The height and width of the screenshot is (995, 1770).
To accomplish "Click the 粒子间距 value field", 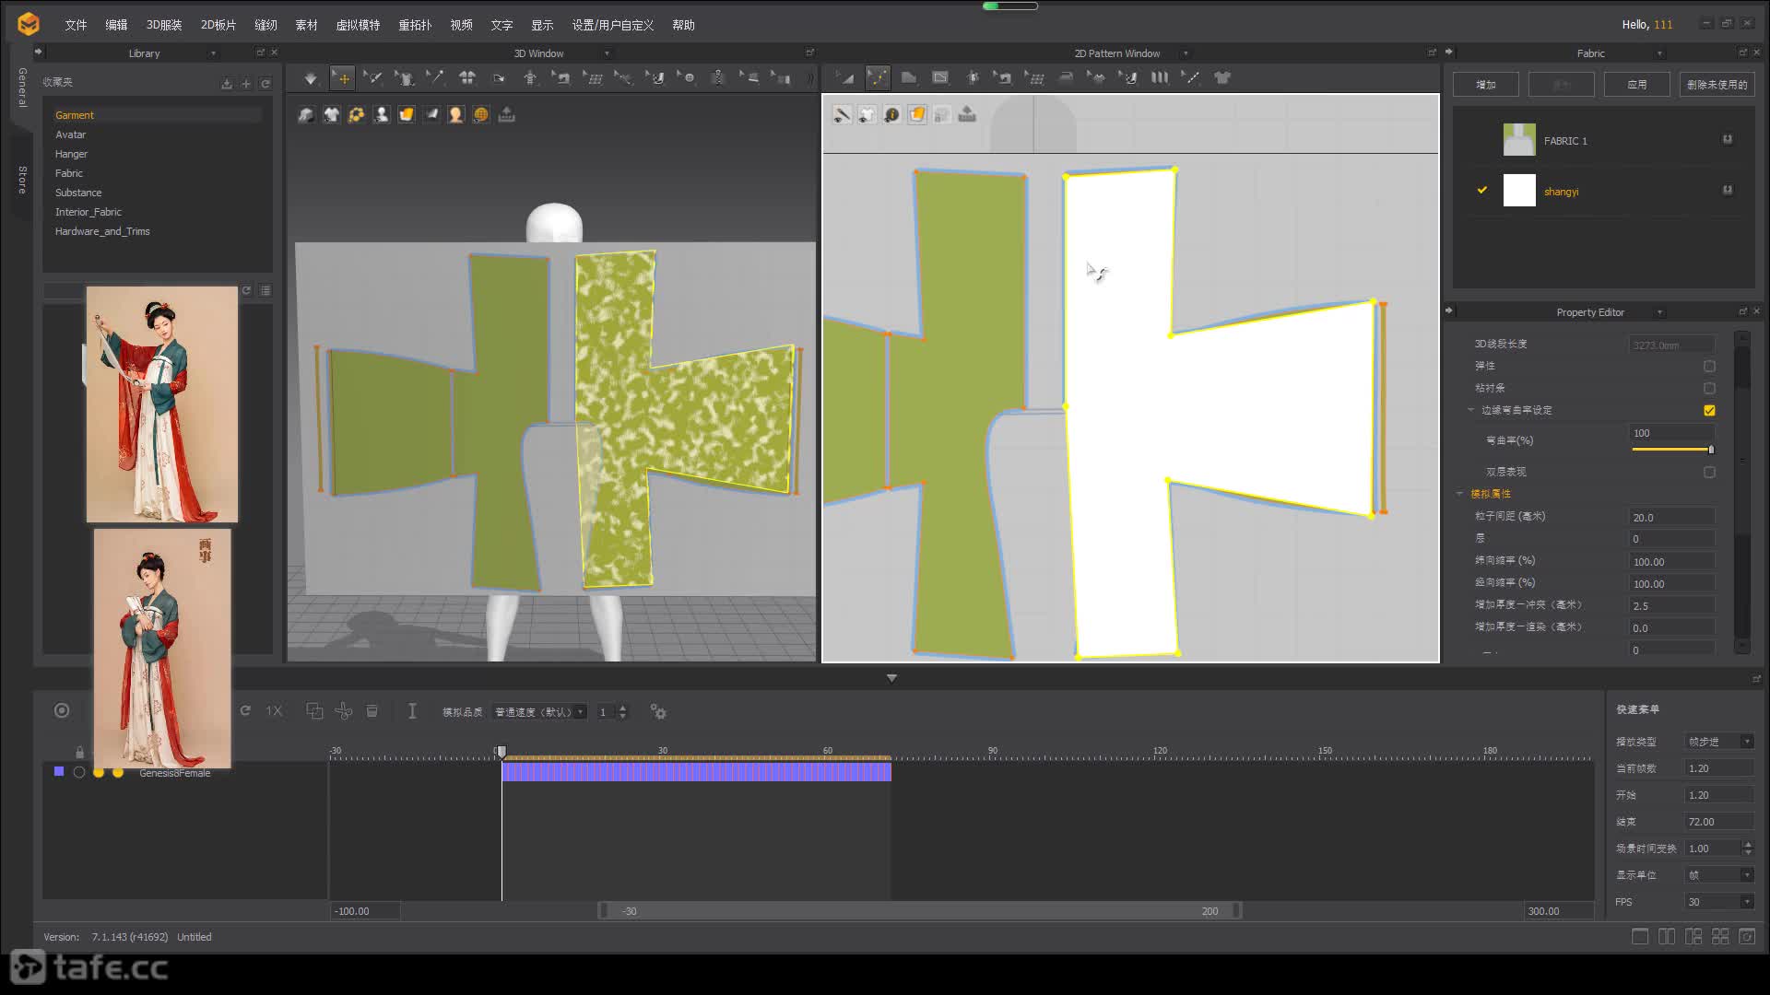I will point(1672,518).
